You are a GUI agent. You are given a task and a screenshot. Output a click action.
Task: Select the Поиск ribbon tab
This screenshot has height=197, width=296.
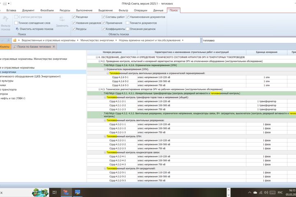[173, 10]
